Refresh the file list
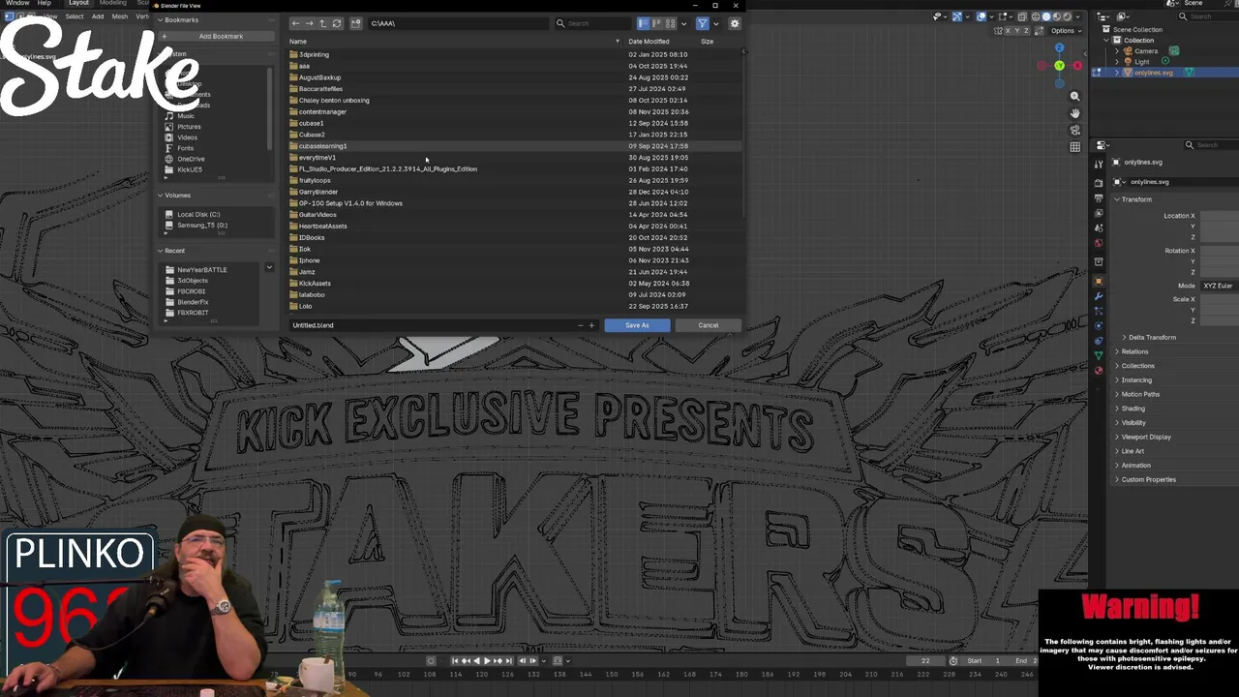Image resolution: width=1239 pixels, height=697 pixels. point(337,23)
